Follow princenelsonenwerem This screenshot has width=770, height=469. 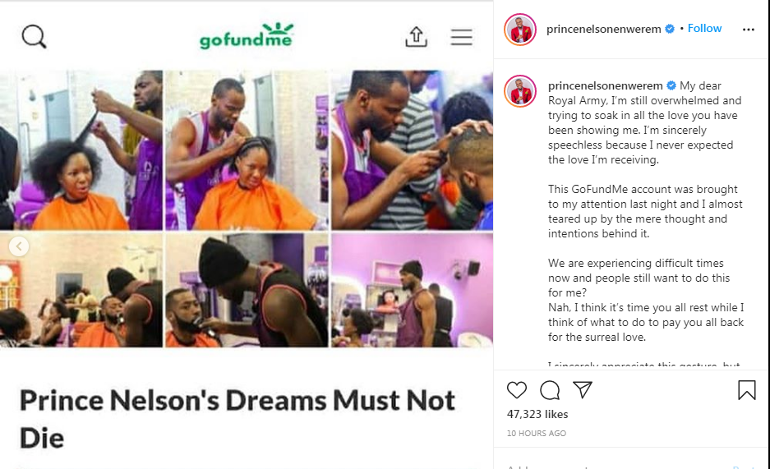point(704,29)
